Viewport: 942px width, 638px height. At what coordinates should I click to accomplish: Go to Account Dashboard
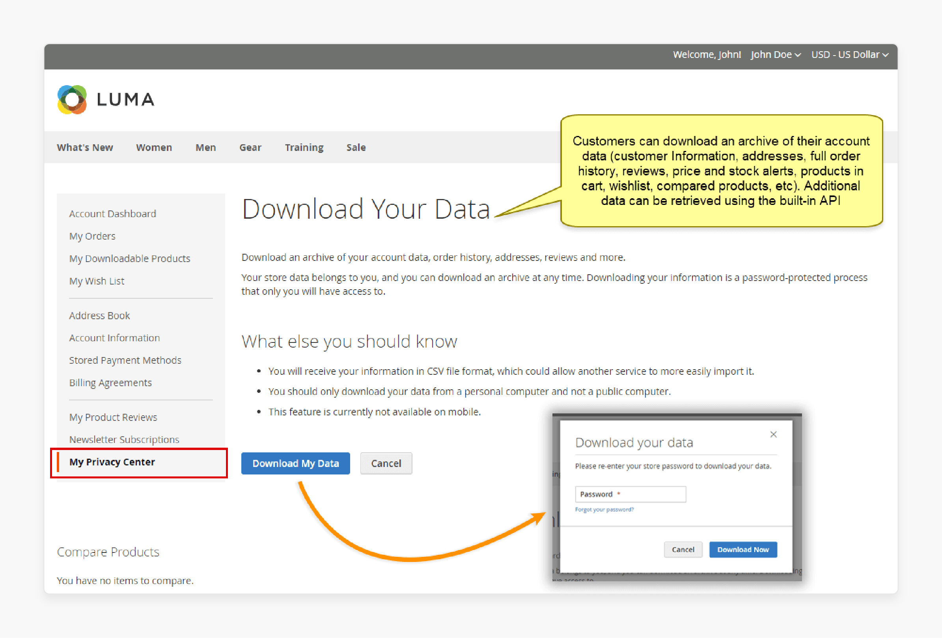tap(112, 214)
